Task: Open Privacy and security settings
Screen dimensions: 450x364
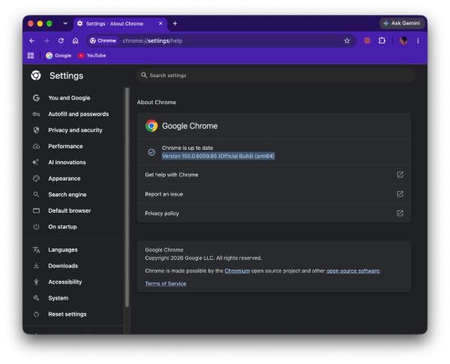Action: 73,130
